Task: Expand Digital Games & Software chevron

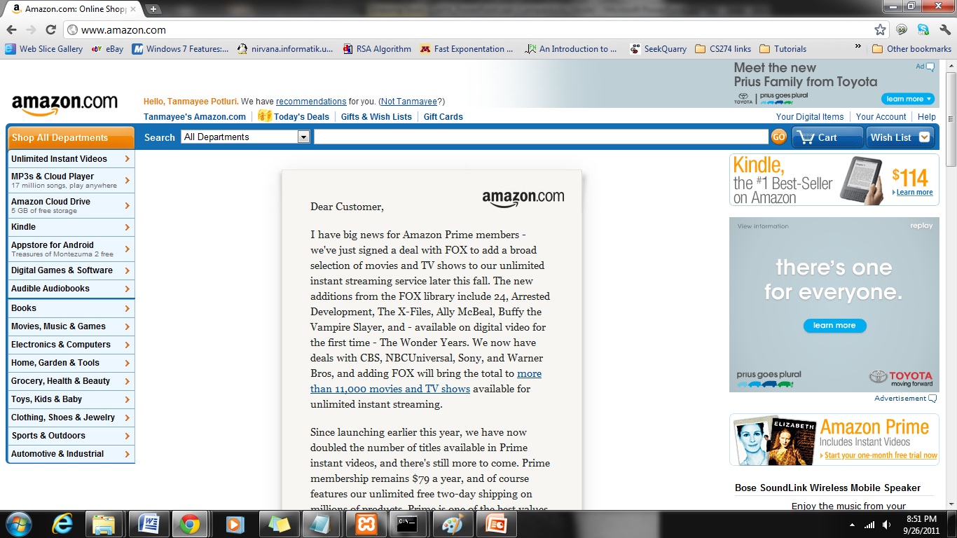Action: click(127, 270)
